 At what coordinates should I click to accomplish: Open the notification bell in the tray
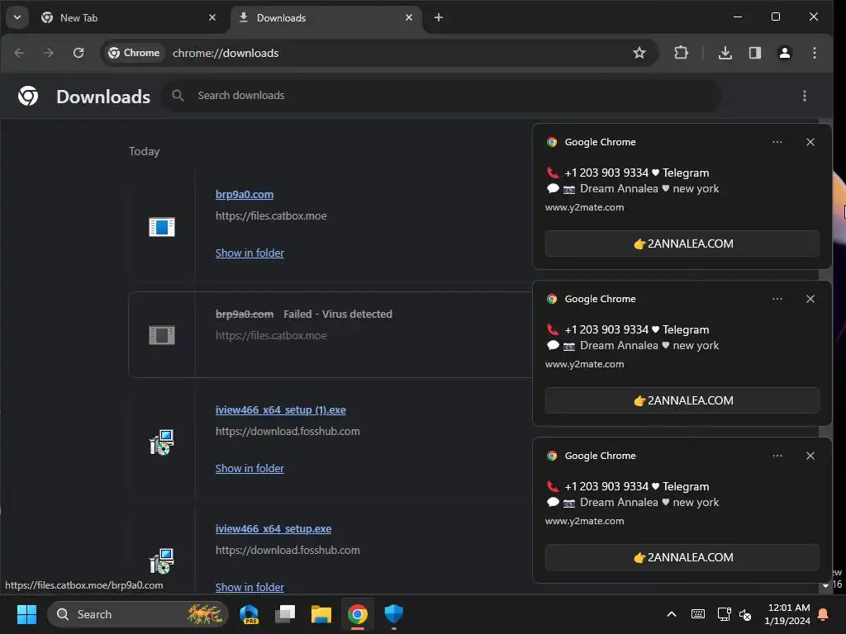click(824, 614)
